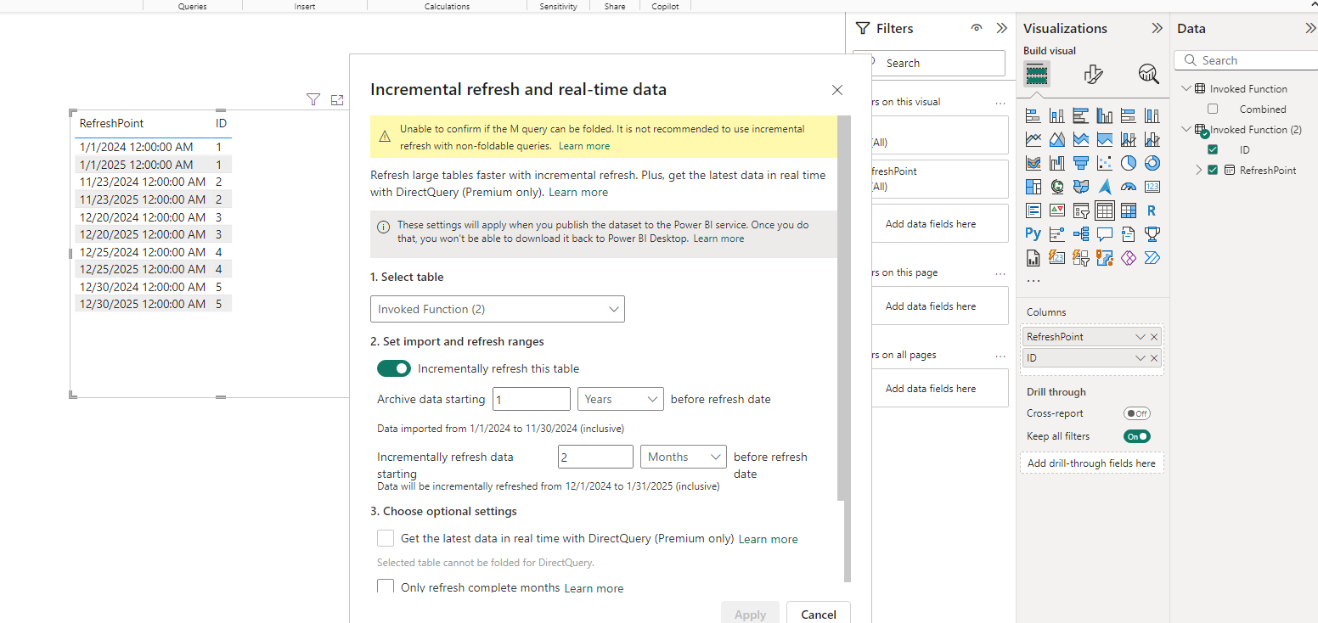
Task: Open the Format visual tab
Action: [1093, 75]
